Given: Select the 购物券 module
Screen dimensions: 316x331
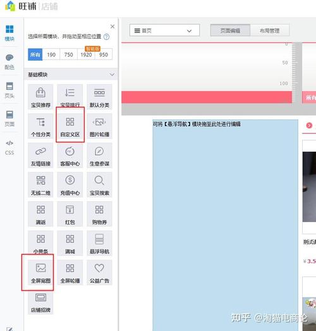Looking at the screenshot, I should (99, 214).
